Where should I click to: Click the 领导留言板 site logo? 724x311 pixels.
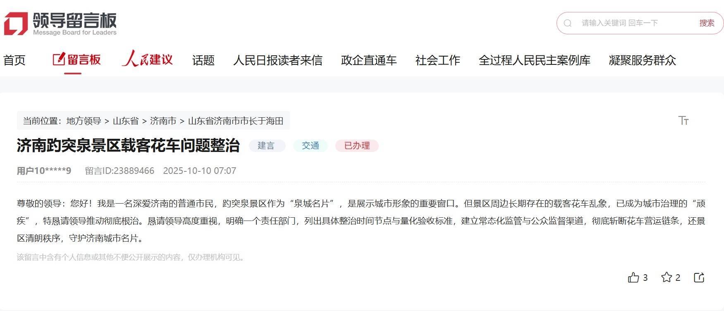click(60, 24)
